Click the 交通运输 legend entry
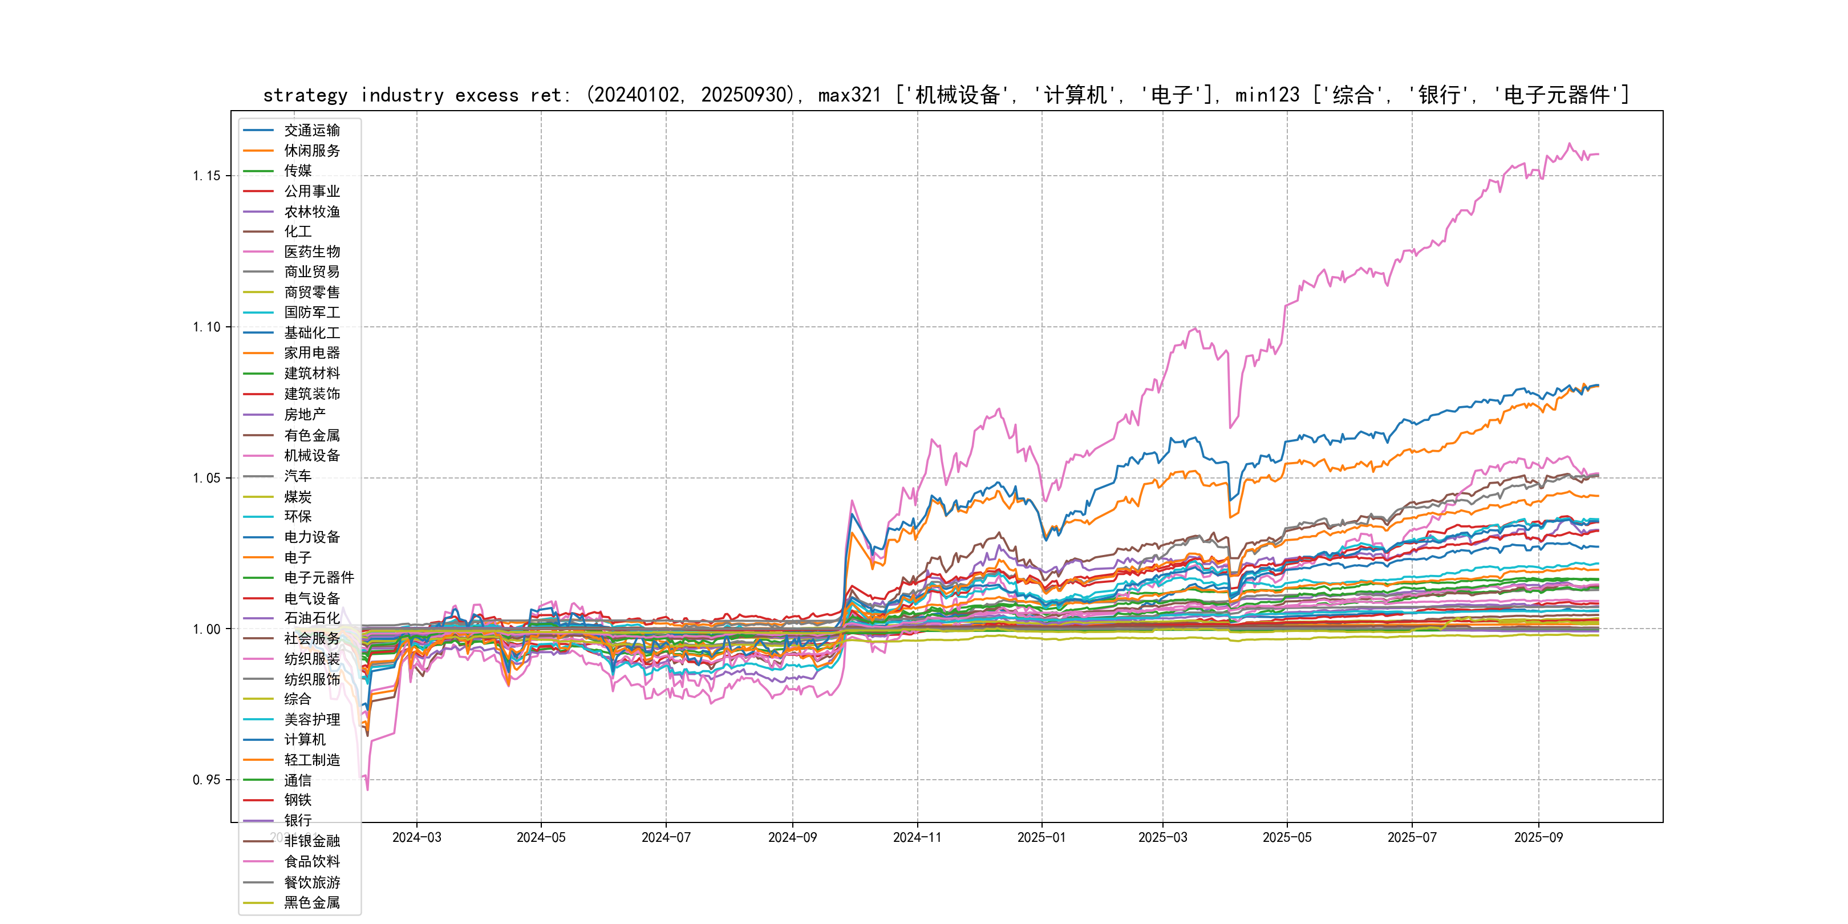Image resolution: width=1848 pixels, height=924 pixels. 311,131
